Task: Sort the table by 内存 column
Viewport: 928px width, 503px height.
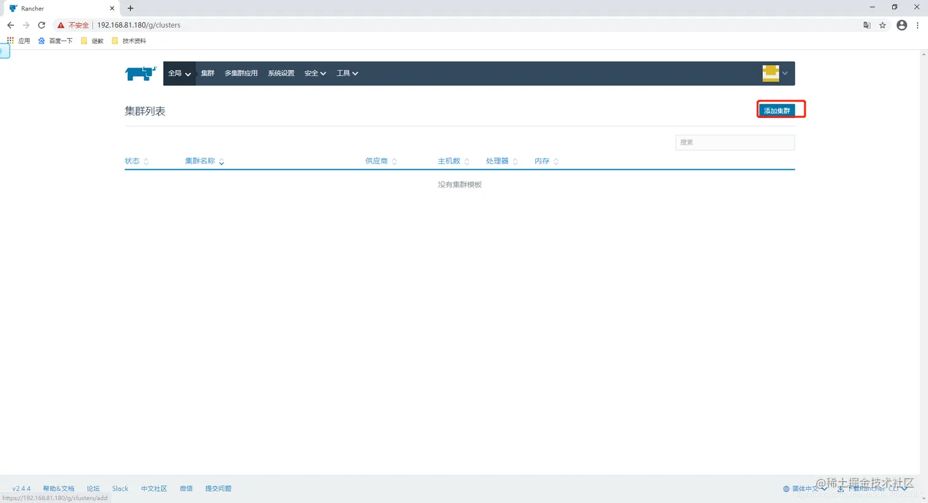Action: tap(546, 161)
